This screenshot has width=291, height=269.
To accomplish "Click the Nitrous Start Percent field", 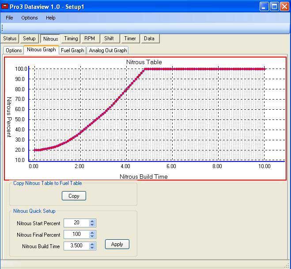I will [x=76, y=223].
